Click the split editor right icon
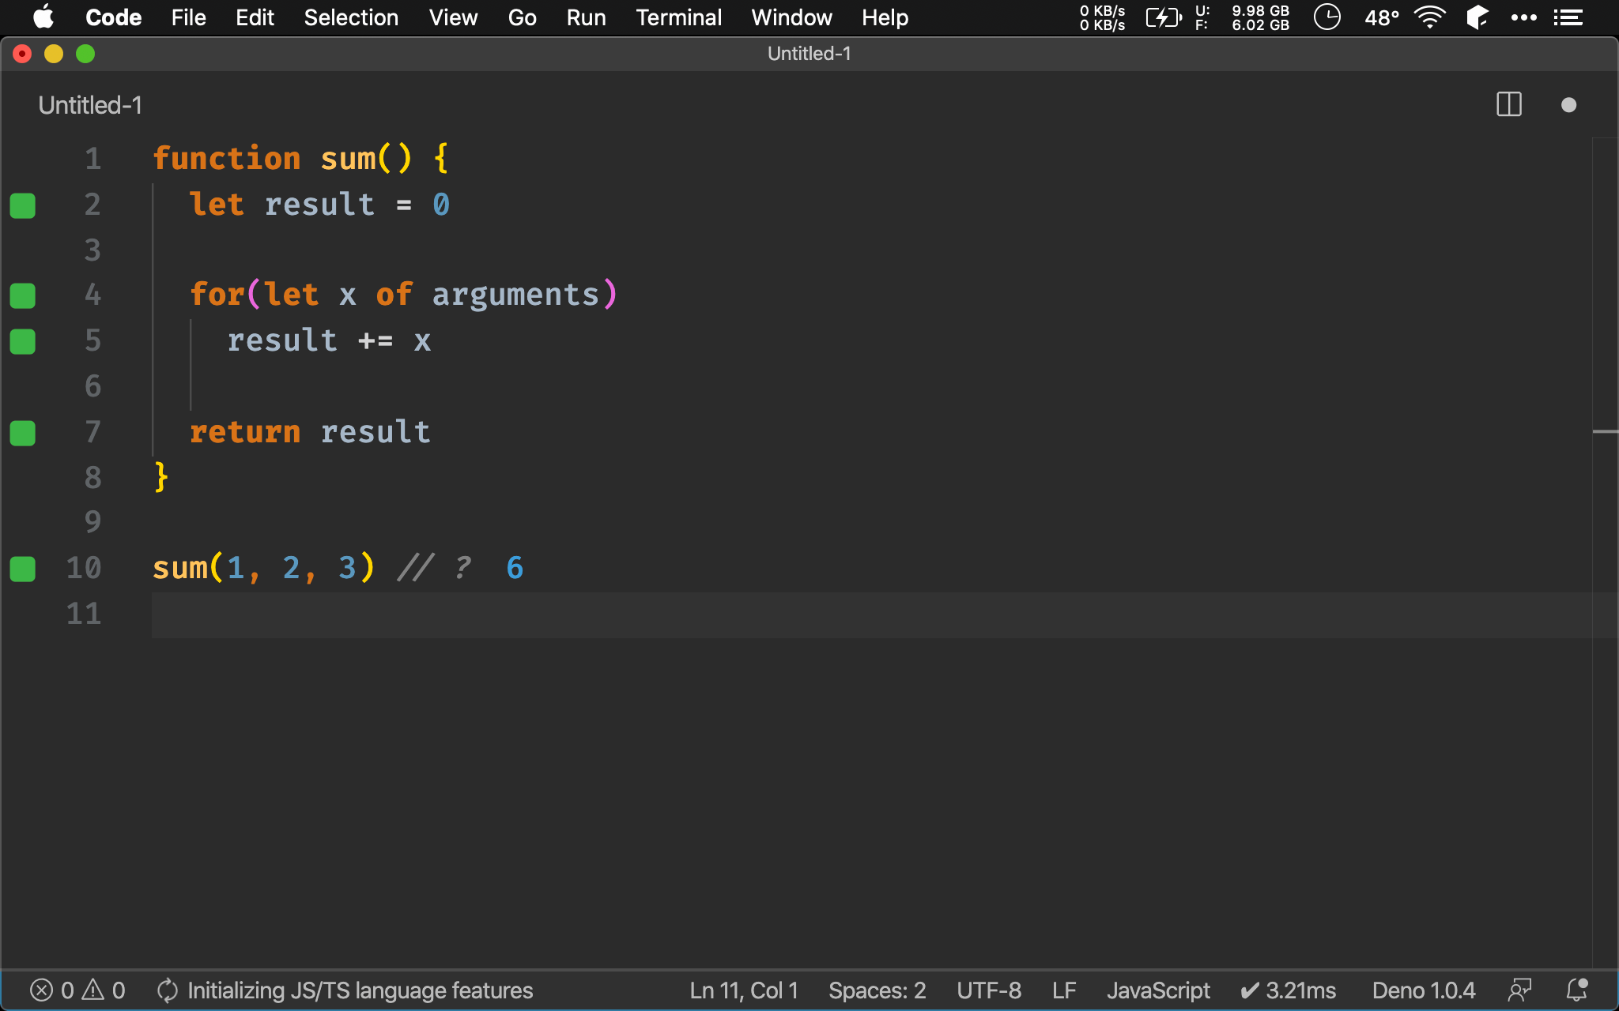The width and height of the screenshot is (1619, 1011). [1508, 104]
